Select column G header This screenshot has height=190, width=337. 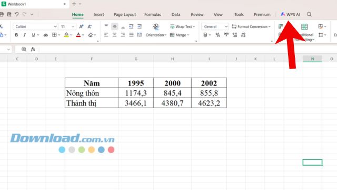tap(136, 59)
